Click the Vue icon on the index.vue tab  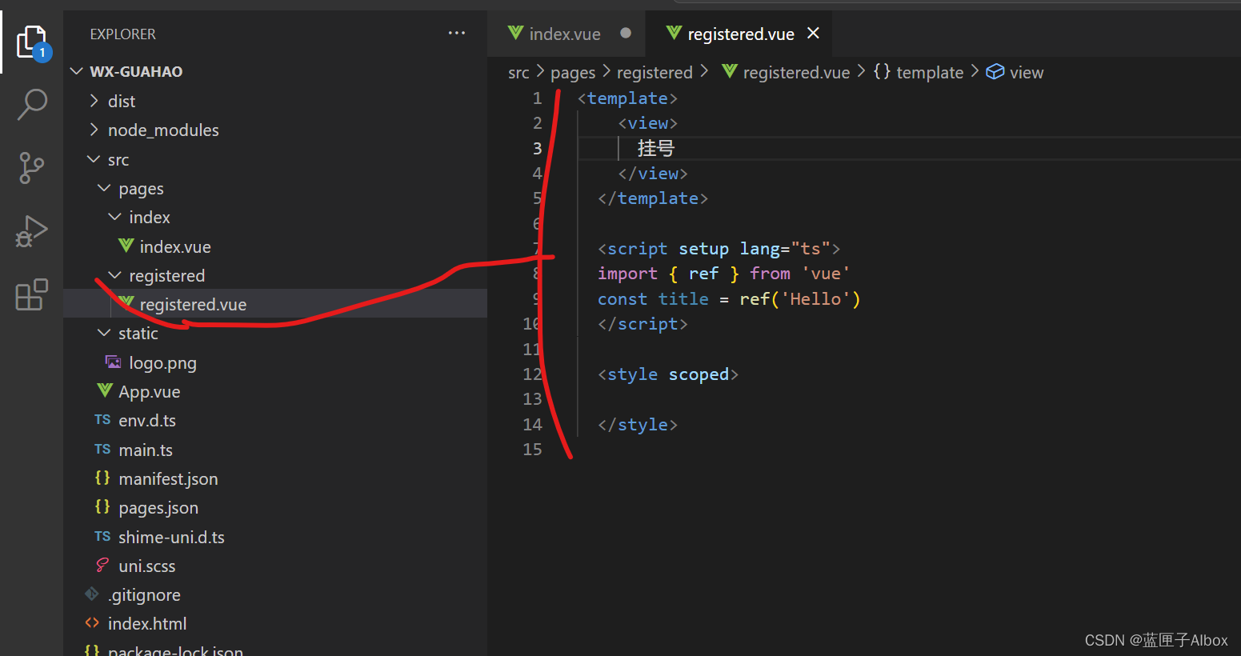click(515, 33)
